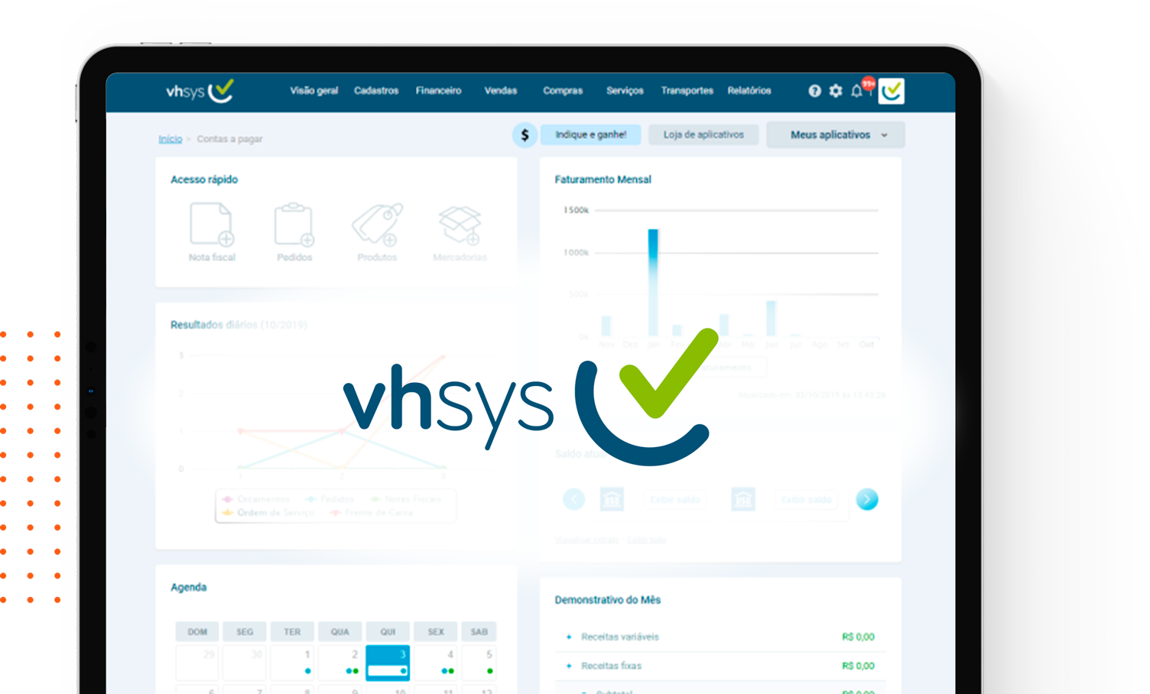Follow the Início breadcrumb link
The image size is (1150, 694).
click(x=170, y=139)
